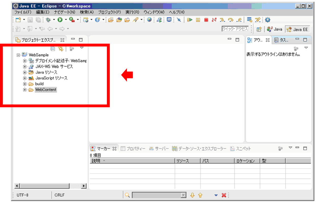Expand the JavaScript リソース node
The image size is (316, 203).
(x=25, y=78)
